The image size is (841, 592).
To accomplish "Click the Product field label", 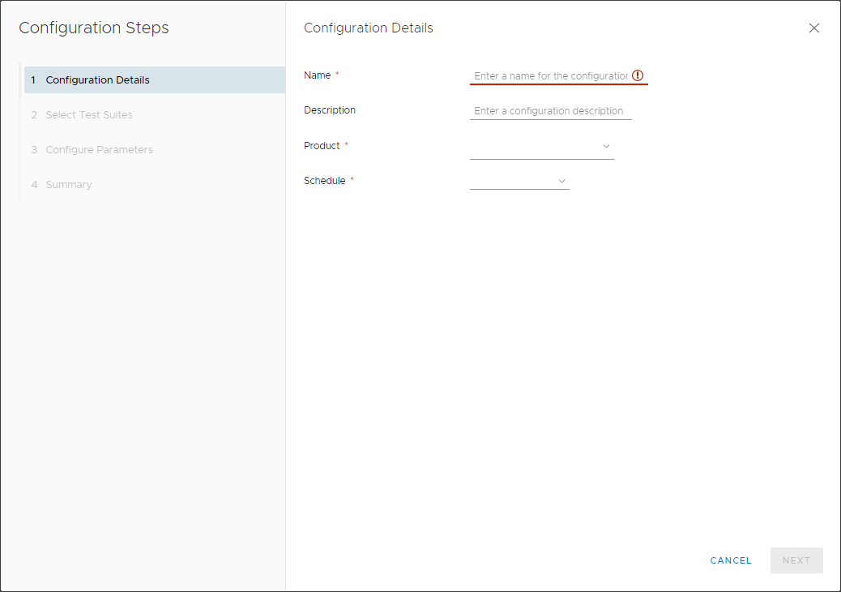I will click(x=322, y=146).
